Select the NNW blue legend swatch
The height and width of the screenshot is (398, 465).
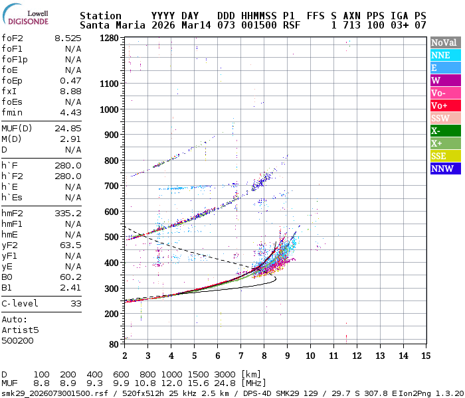446,168
